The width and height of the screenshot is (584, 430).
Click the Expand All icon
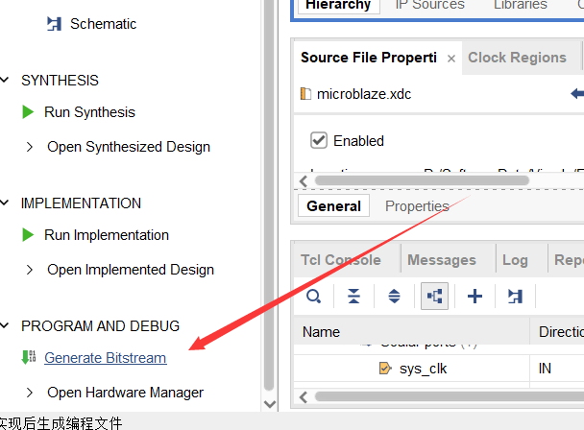click(394, 297)
